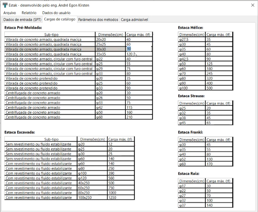The width and height of the screenshot is (258, 212).
Task: Click load 80 for φ33 circular pile
Action: [x=139, y=73]
